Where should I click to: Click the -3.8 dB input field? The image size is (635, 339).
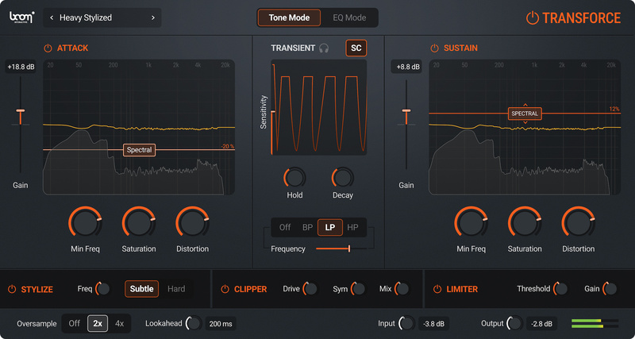(433, 324)
